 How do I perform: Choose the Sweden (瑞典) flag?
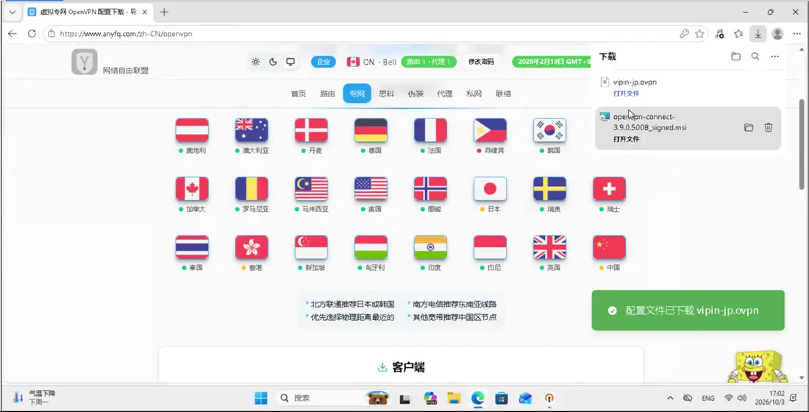549,188
